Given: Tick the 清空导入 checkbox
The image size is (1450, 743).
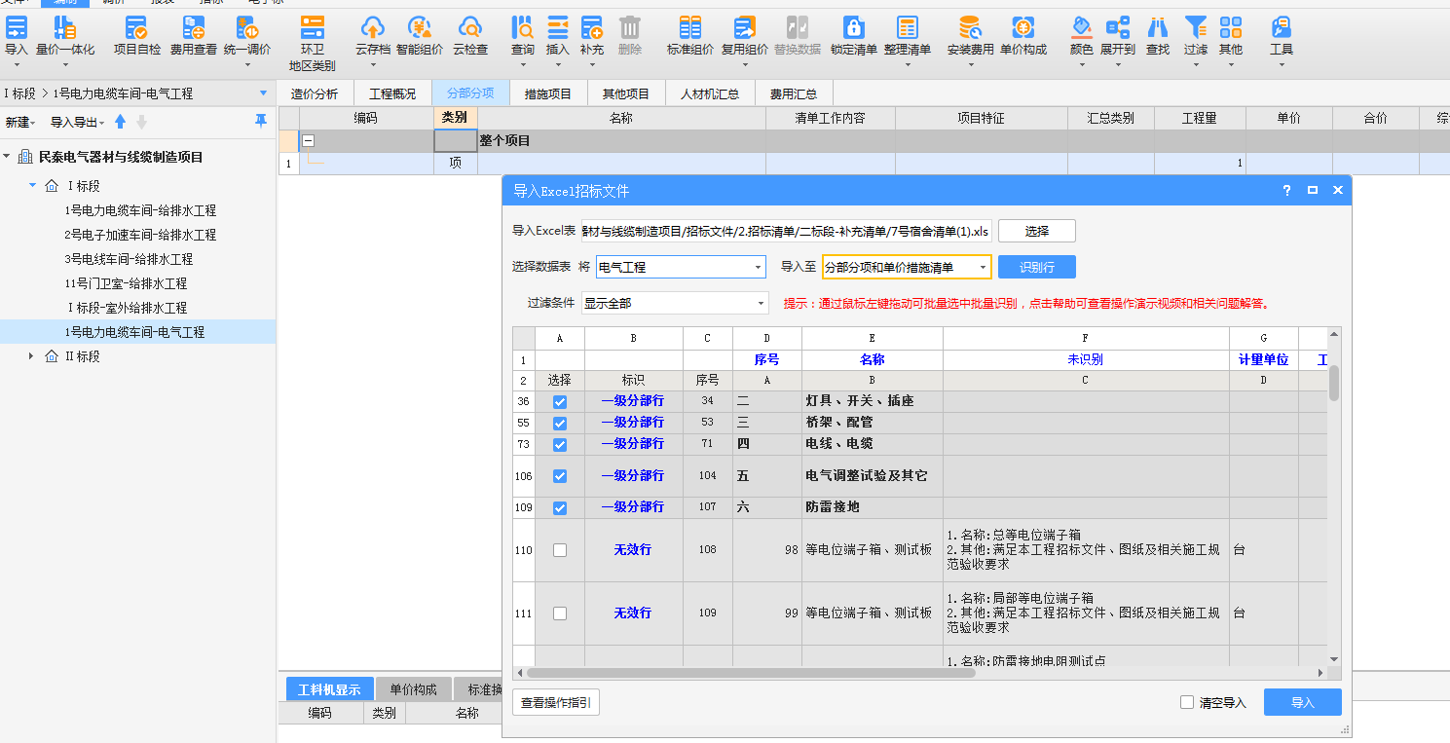Looking at the screenshot, I should [1186, 702].
